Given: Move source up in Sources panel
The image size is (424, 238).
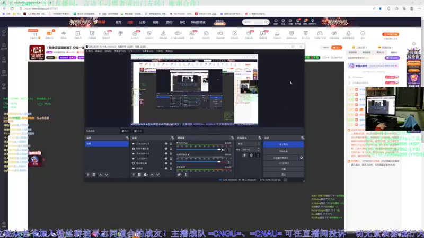Looking at the screenshot, I should point(152,175).
